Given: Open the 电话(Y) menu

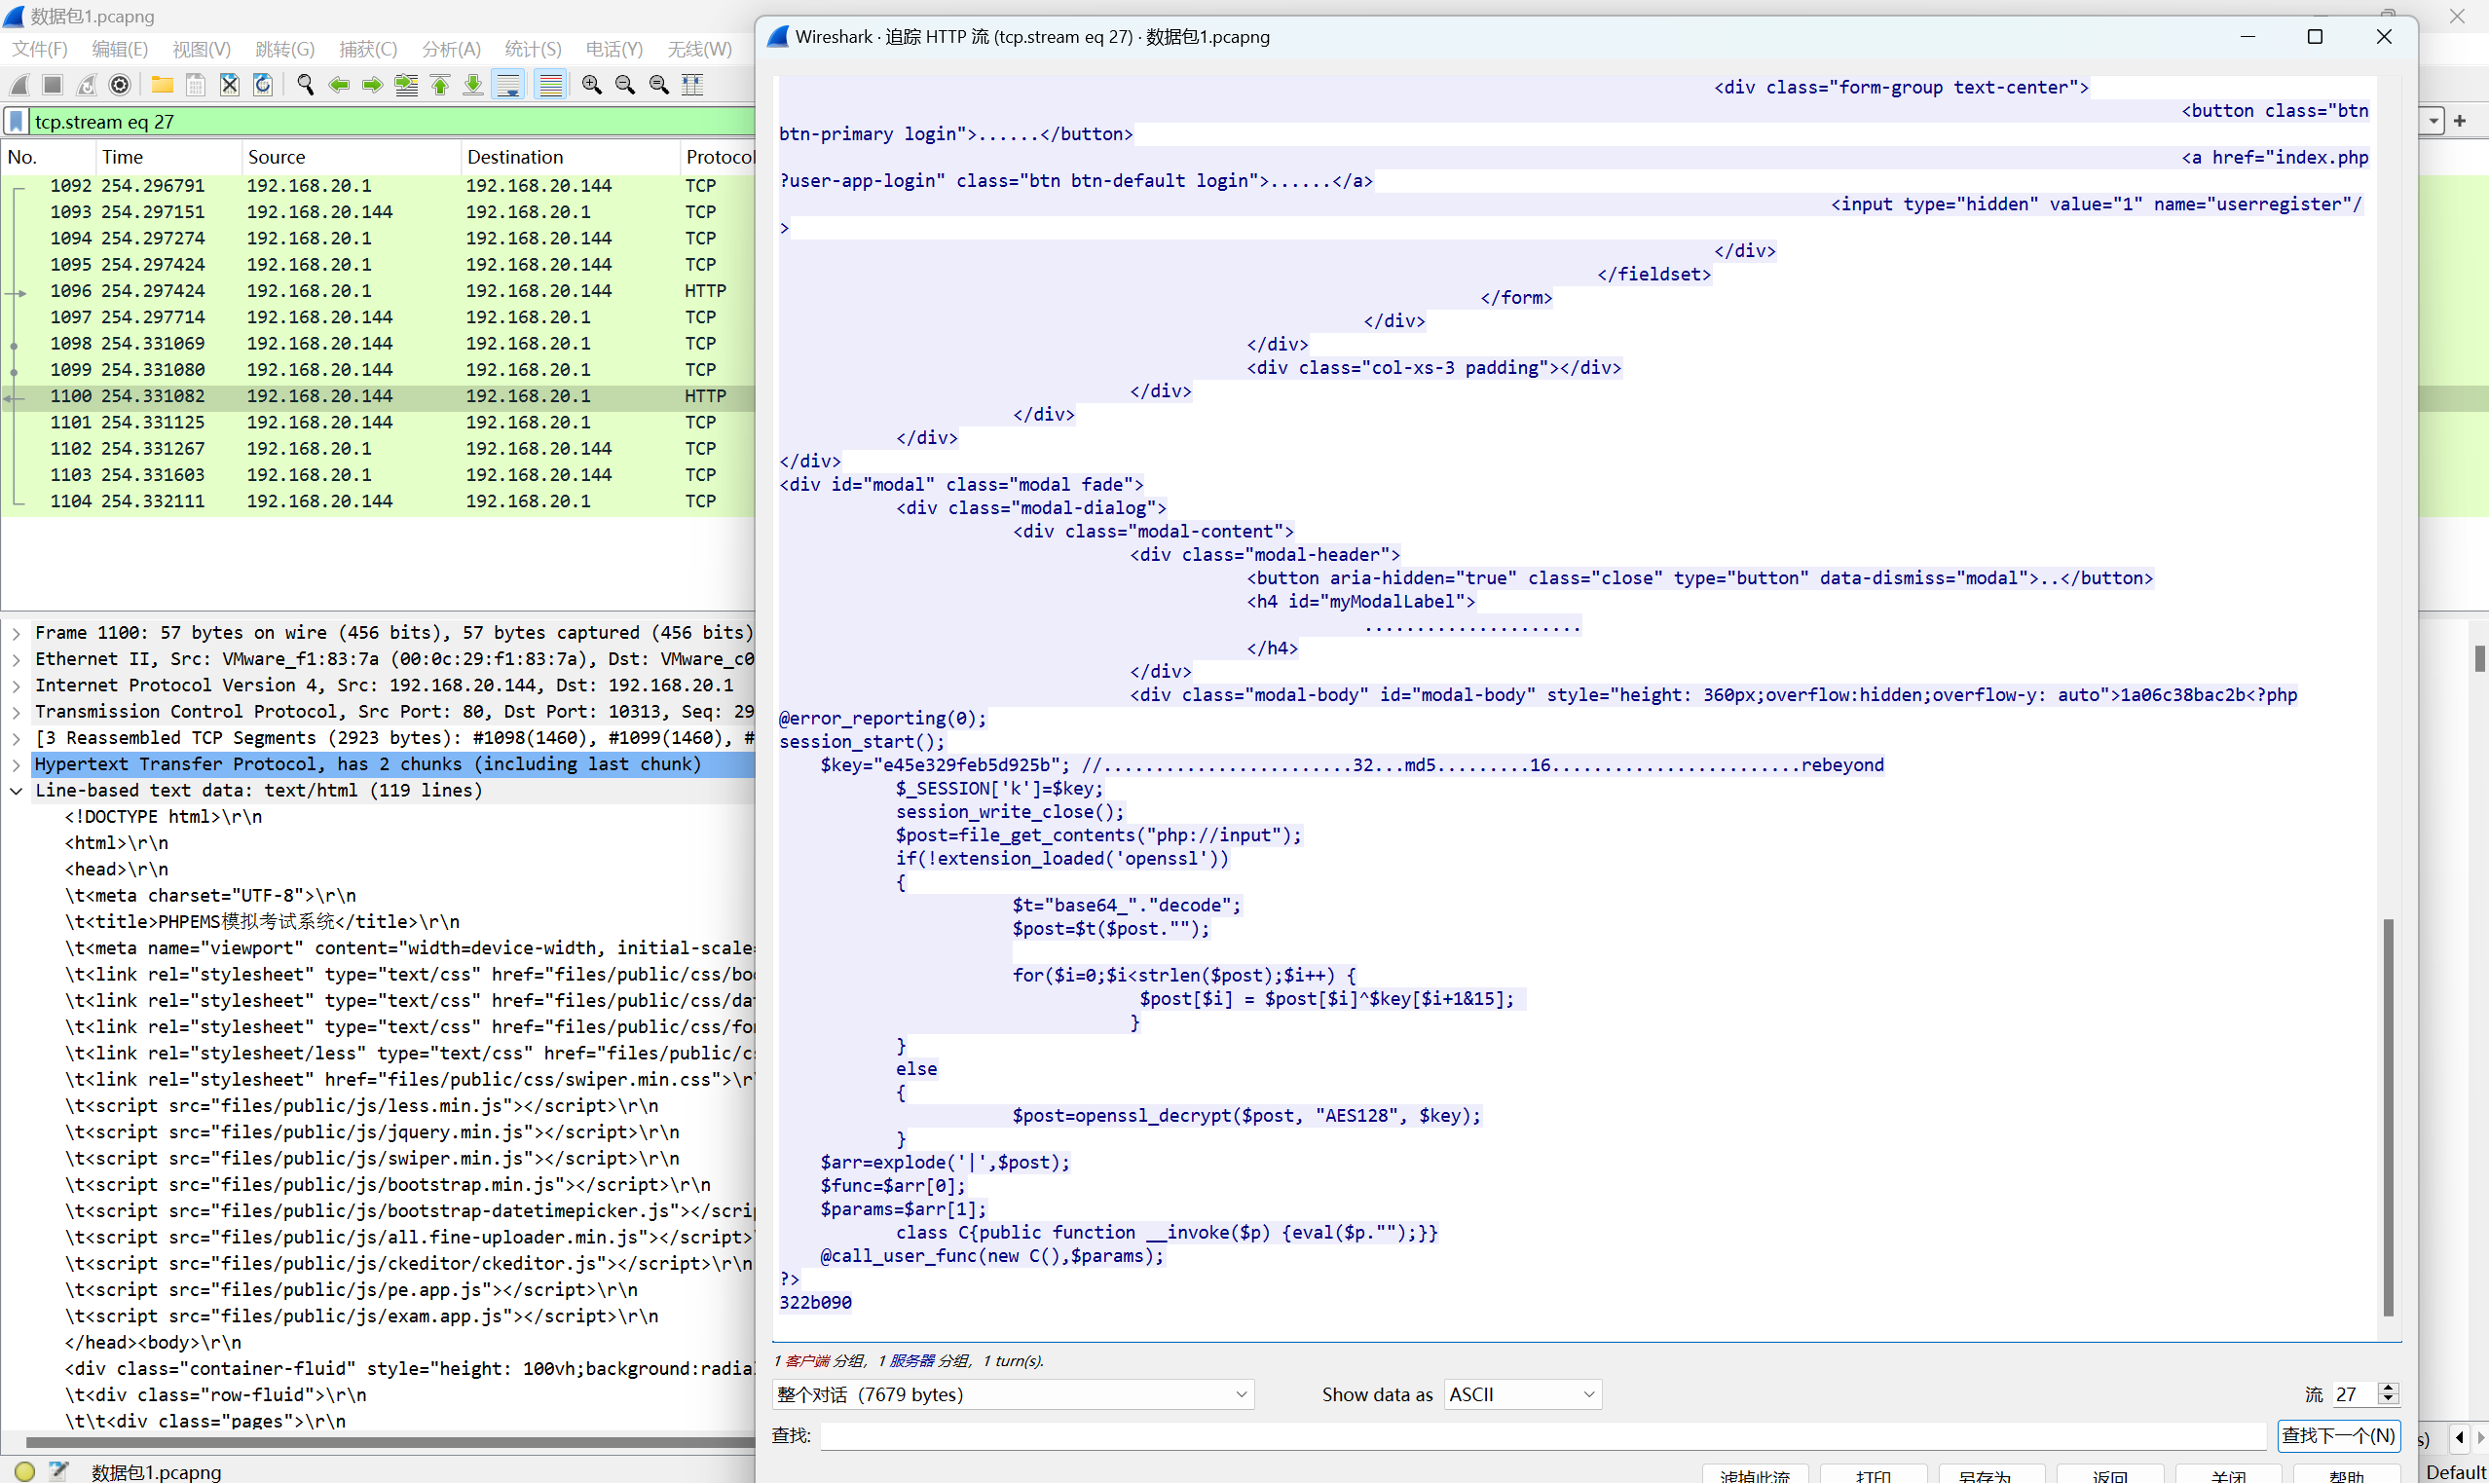Looking at the screenshot, I should (613, 49).
